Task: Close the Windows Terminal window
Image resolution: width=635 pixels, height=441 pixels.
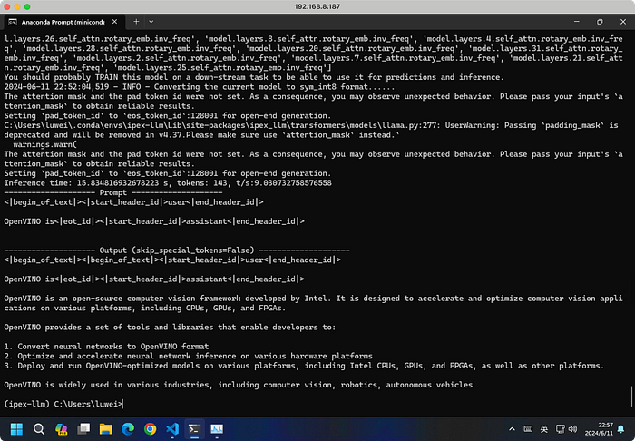Action: (x=623, y=22)
